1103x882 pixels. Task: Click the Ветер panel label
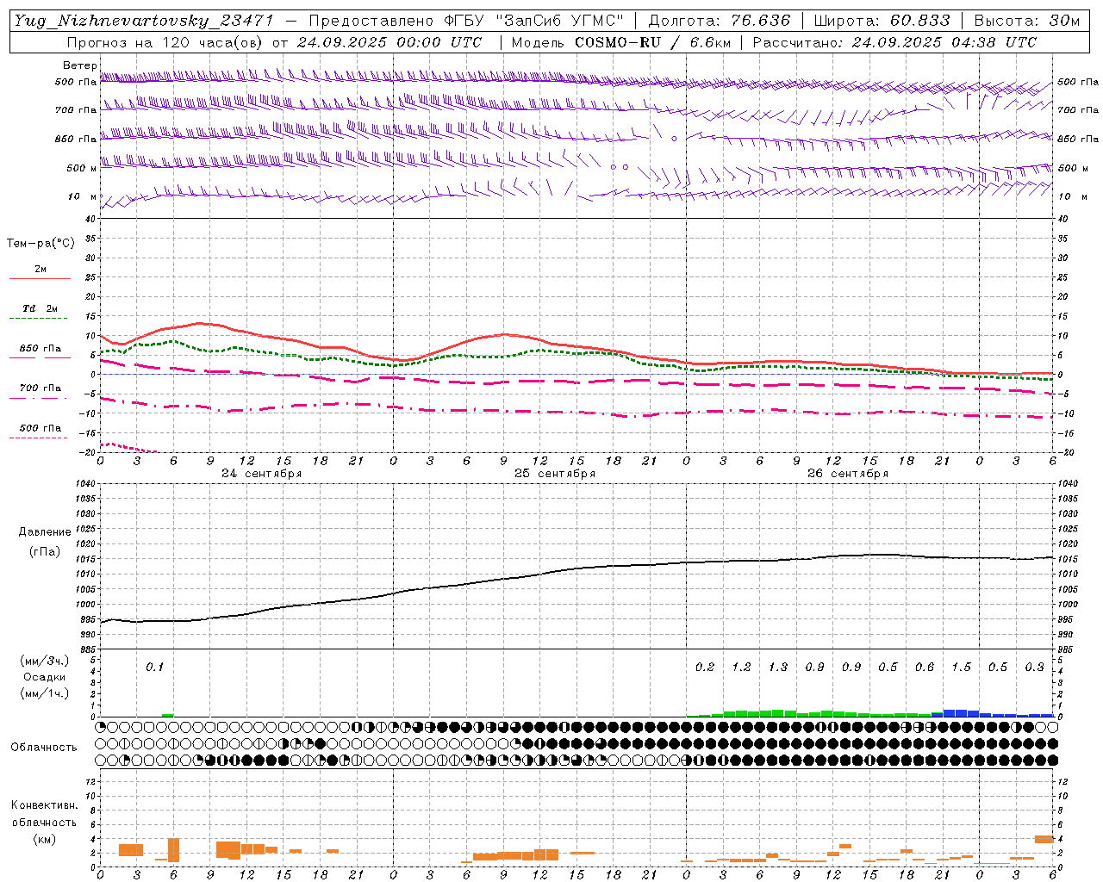tap(79, 65)
